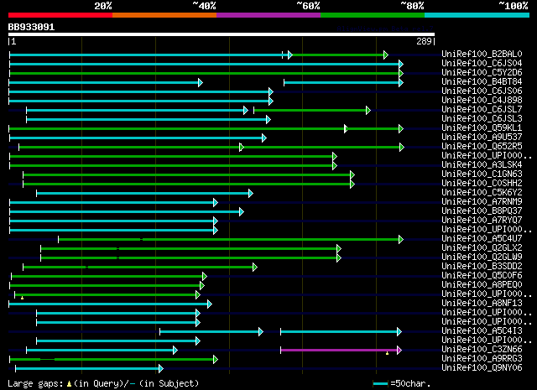Select the UniRef100_Q2GLW9 label
The height and width of the screenshot is (390, 537).
(x=482, y=257)
